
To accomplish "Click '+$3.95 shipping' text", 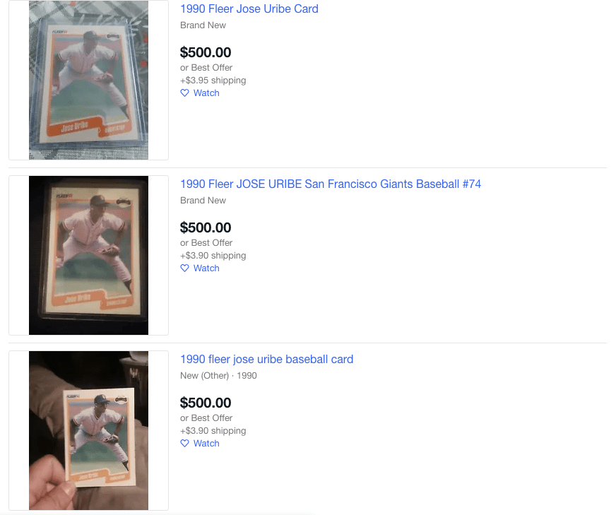I will [x=213, y=81].
